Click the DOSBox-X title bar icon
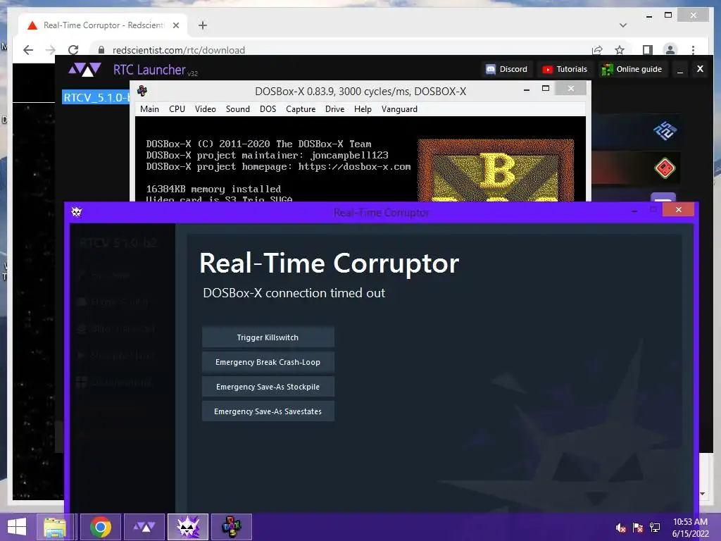 142,91
